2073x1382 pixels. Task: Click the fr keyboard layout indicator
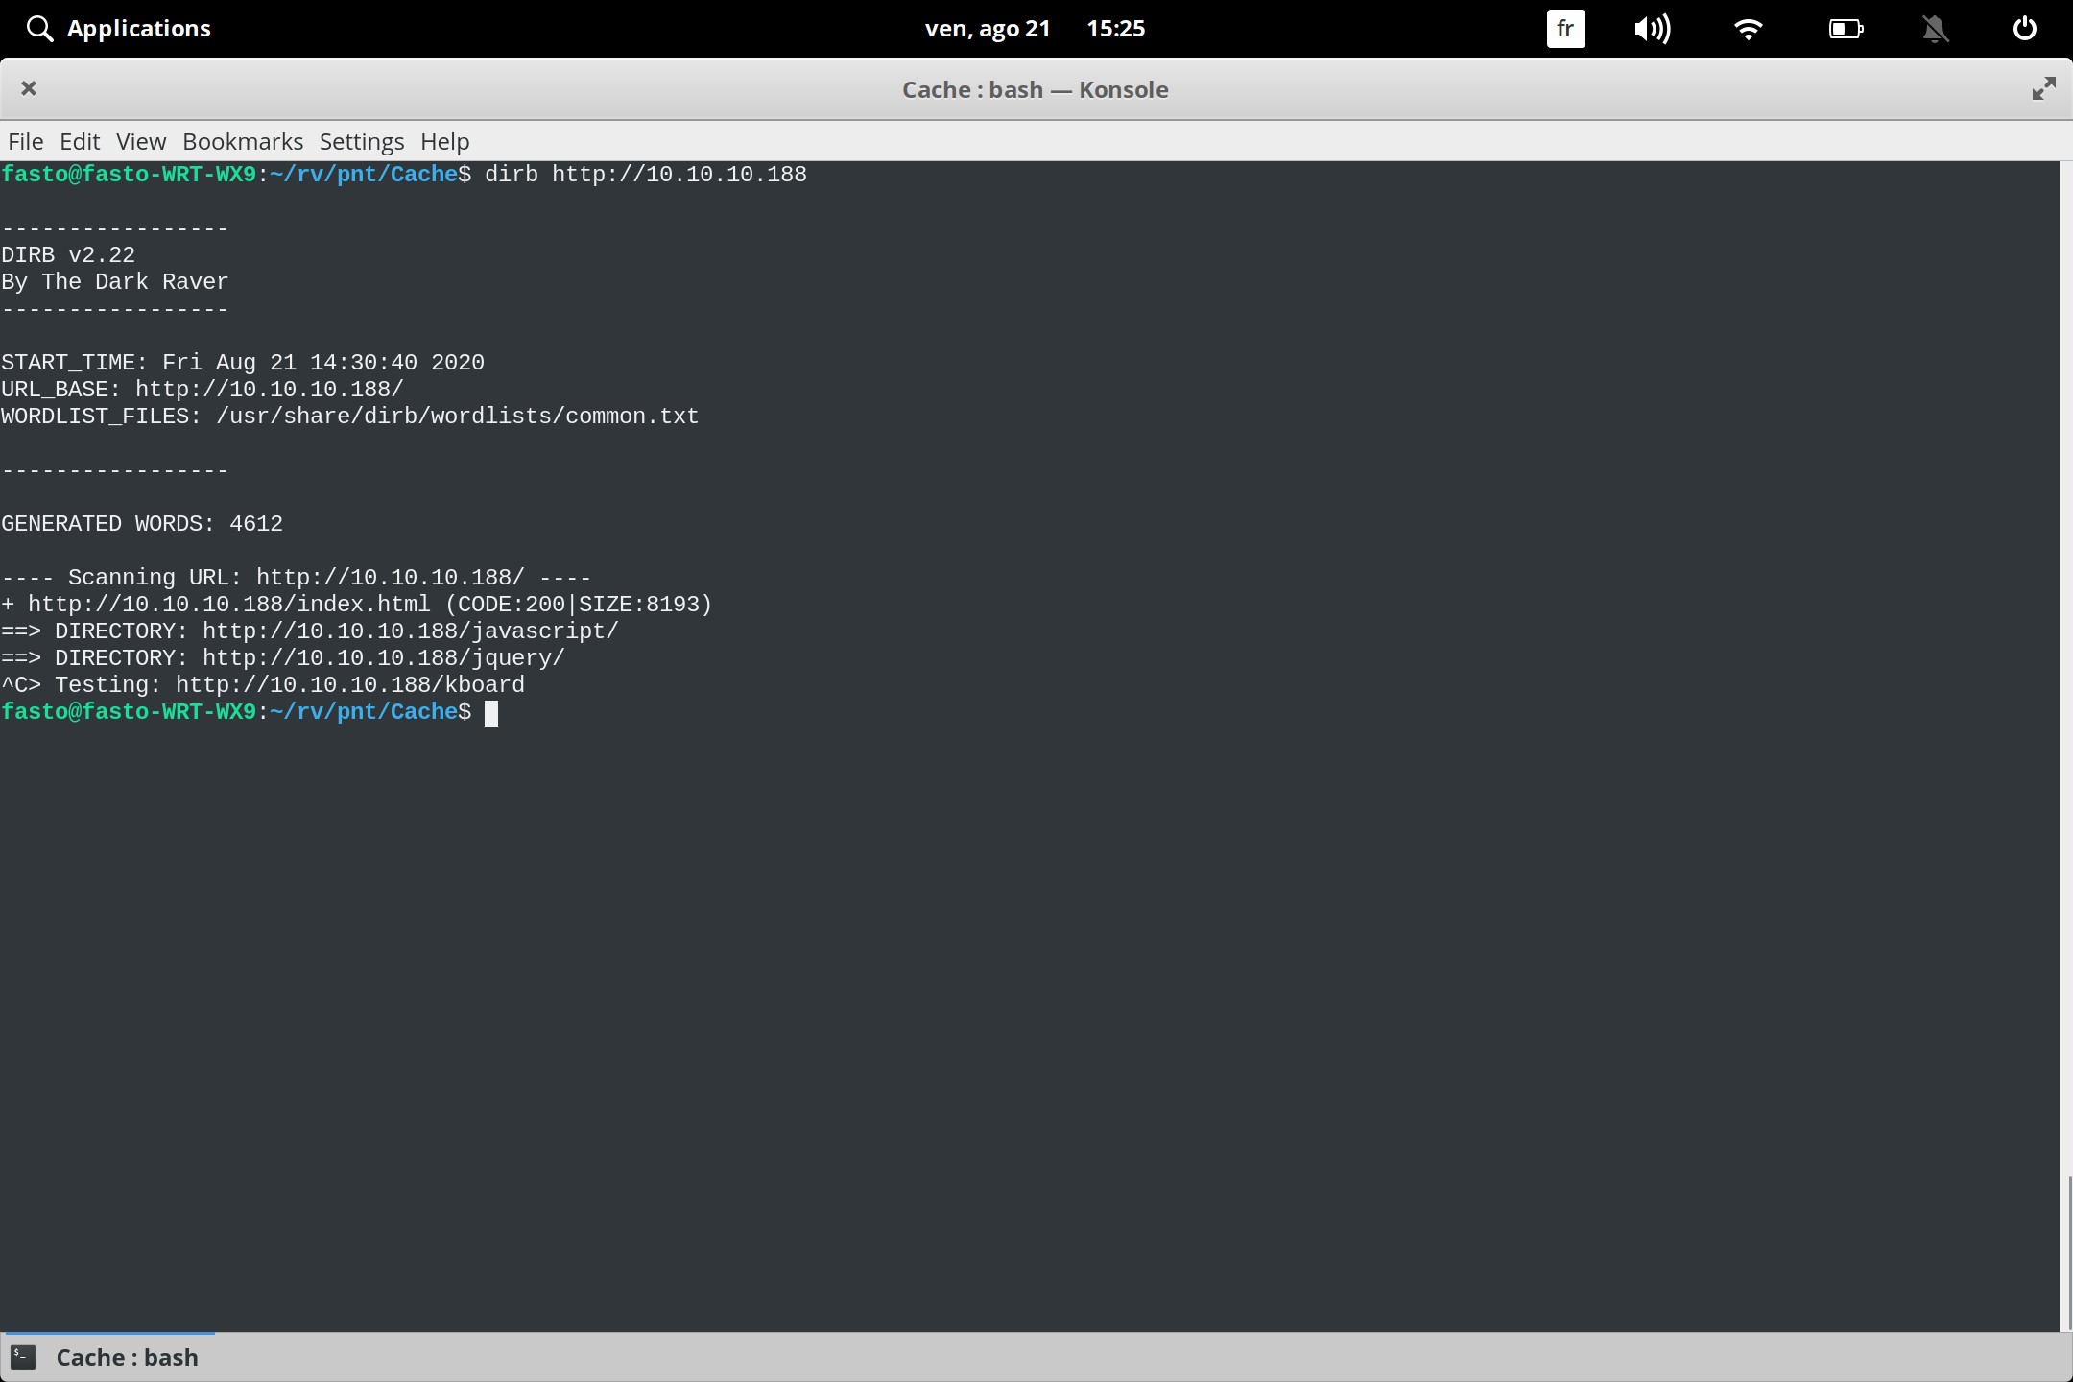[x=1564, y=28]
